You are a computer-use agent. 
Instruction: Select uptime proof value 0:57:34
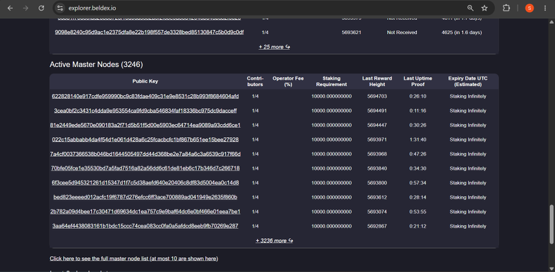pyautogui.click(x=417, y=183)
